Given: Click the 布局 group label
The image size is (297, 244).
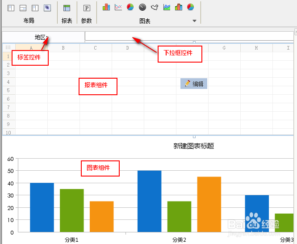Looking at the screenshot, I should pos(29,21).
